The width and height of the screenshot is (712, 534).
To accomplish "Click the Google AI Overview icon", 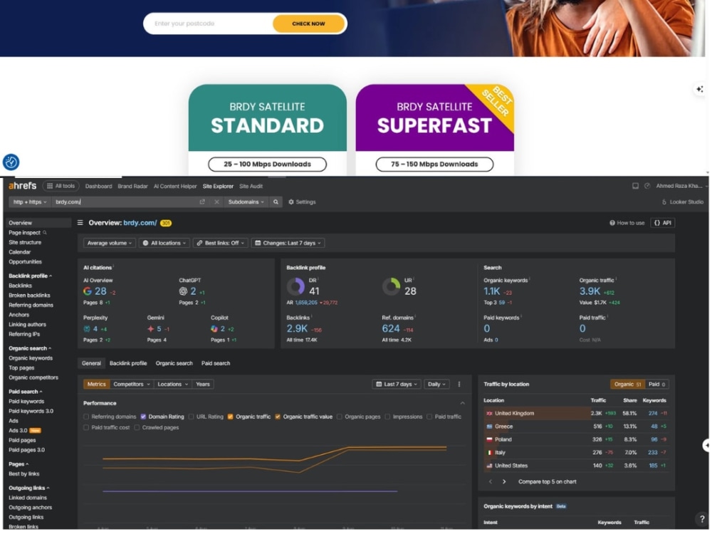I will tap(88, 291).
